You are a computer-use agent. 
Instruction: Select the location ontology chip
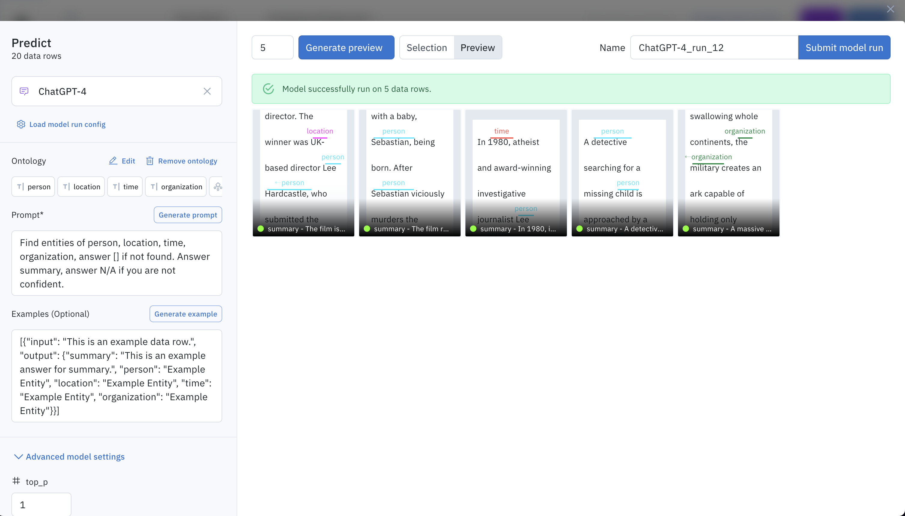pos(81,187)
